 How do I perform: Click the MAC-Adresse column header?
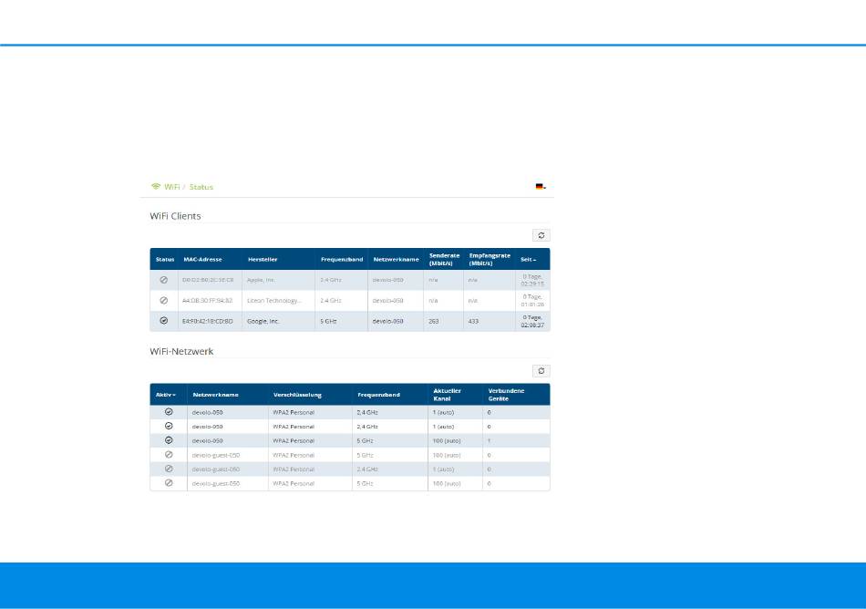202,260
